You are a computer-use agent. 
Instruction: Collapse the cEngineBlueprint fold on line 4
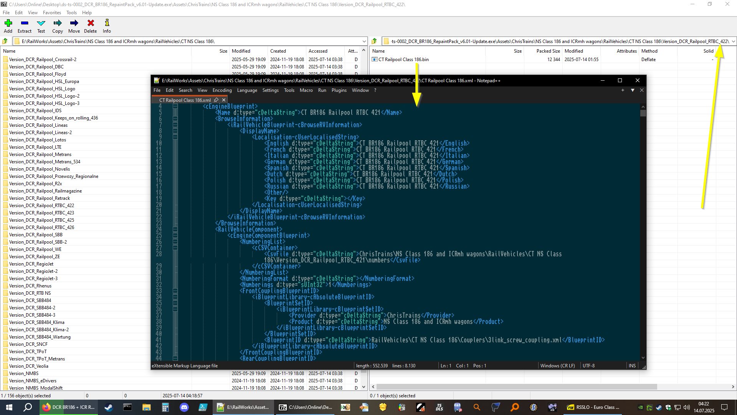[175, 106]
